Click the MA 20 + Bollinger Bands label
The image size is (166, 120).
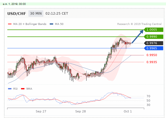(x=30, y=24)
